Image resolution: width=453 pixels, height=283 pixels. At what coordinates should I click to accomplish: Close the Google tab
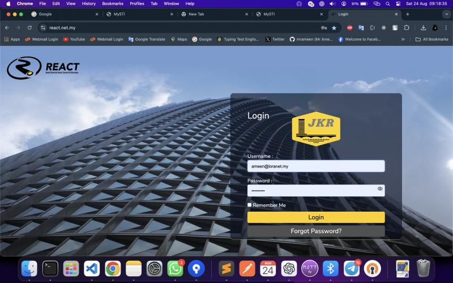[97, 14]
